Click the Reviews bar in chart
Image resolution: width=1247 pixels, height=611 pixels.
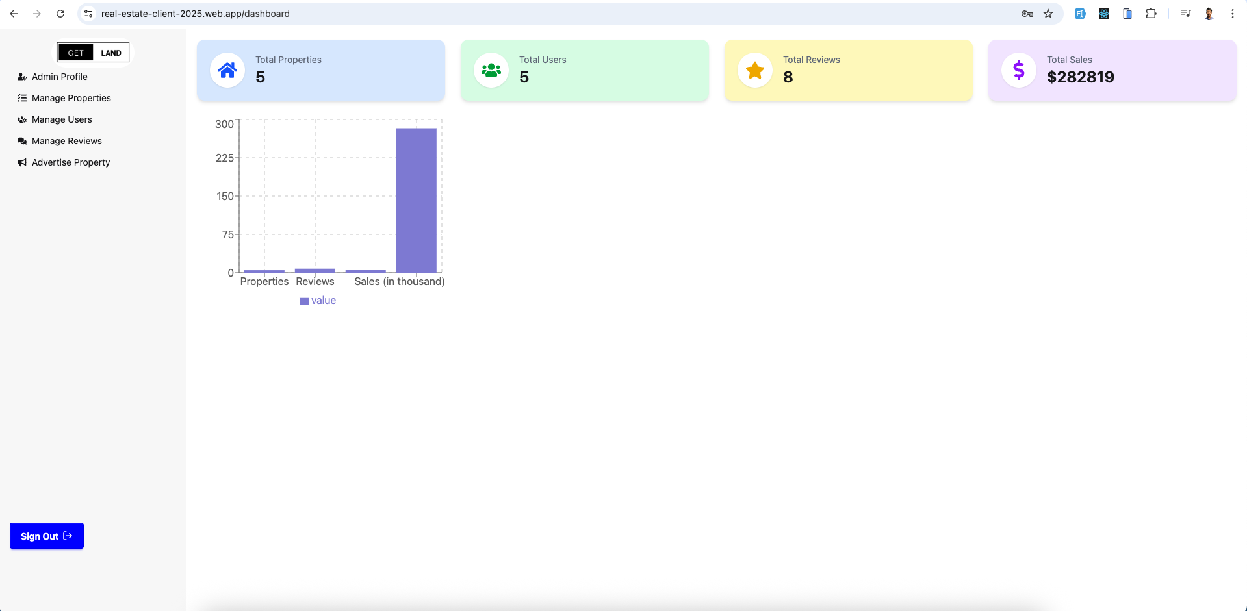315,270
